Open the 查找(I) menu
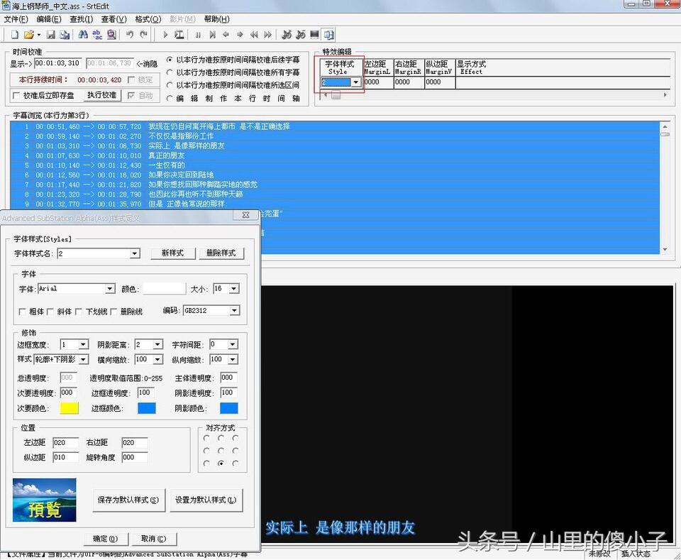 pyautogui.click(x=81, y=19)
